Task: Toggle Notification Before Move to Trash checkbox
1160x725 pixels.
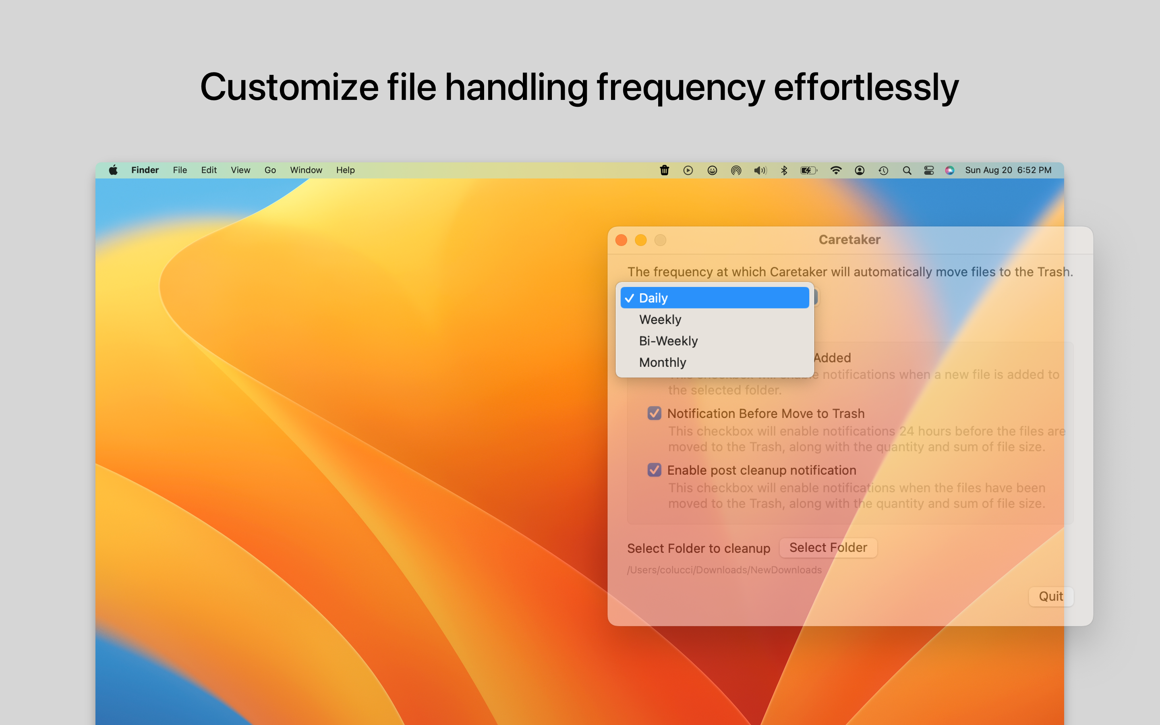Action: (x=654, y=413)
